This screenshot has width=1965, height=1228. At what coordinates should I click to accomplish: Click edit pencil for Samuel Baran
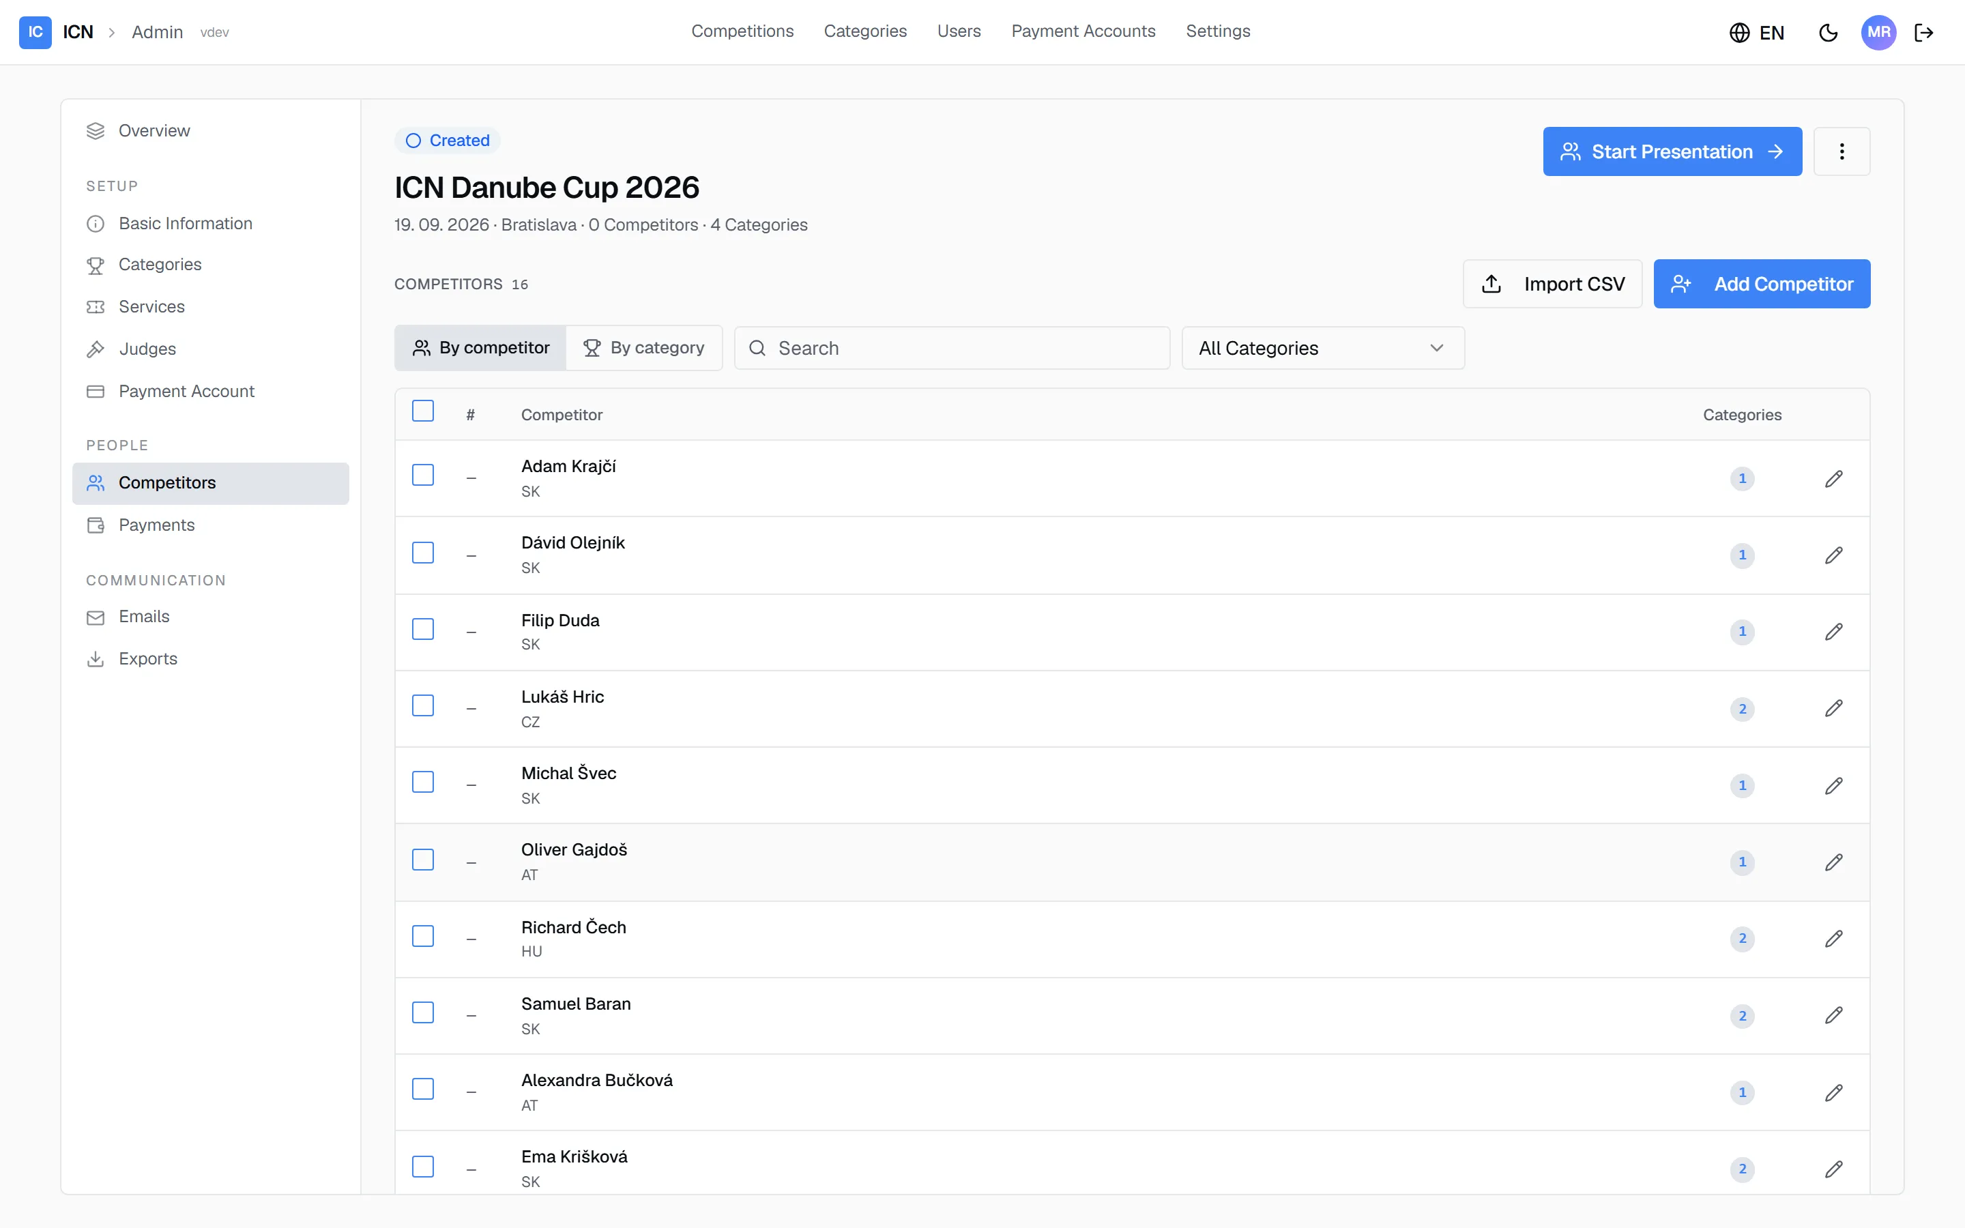click(x=1833, y=1015)
